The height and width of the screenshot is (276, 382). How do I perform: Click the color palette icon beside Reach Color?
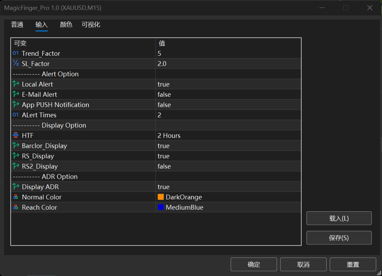(x=16, y=207)
